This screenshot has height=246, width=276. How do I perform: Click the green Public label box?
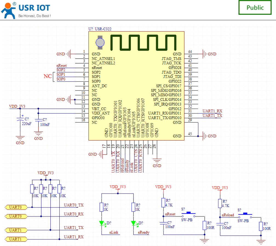point(255,8)
